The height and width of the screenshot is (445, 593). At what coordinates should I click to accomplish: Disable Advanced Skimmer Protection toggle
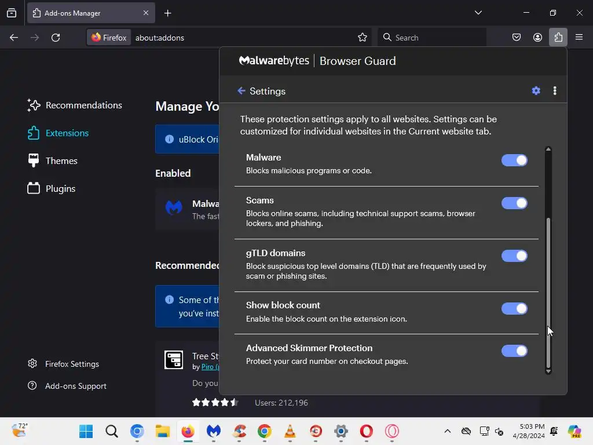click(514, 351)
